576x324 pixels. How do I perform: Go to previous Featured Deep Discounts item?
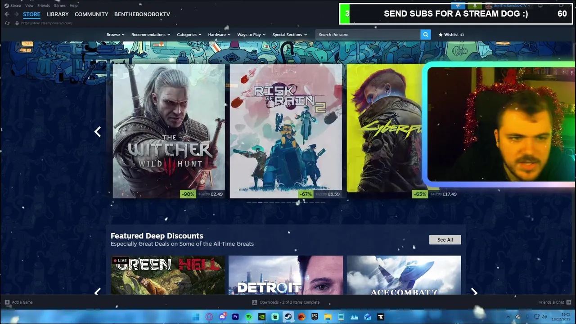click(x=98, y=292)
